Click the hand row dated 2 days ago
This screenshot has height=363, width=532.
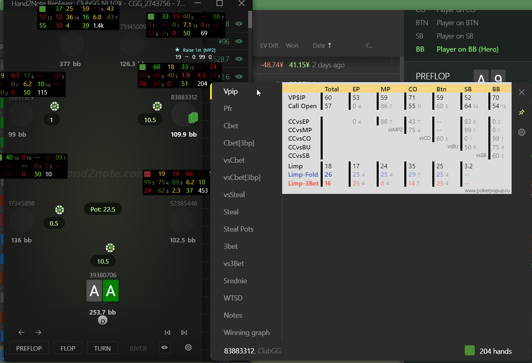pos(328,65)
